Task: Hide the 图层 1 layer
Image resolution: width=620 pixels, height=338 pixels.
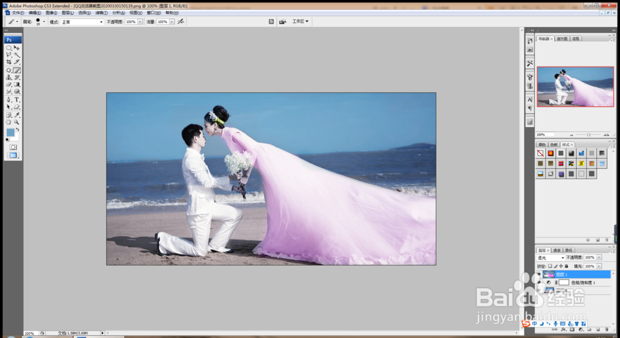Action: click(539, 274)
